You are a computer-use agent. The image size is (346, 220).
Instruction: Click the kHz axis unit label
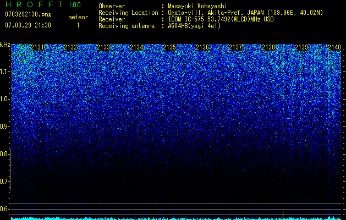tap(5, 45)
